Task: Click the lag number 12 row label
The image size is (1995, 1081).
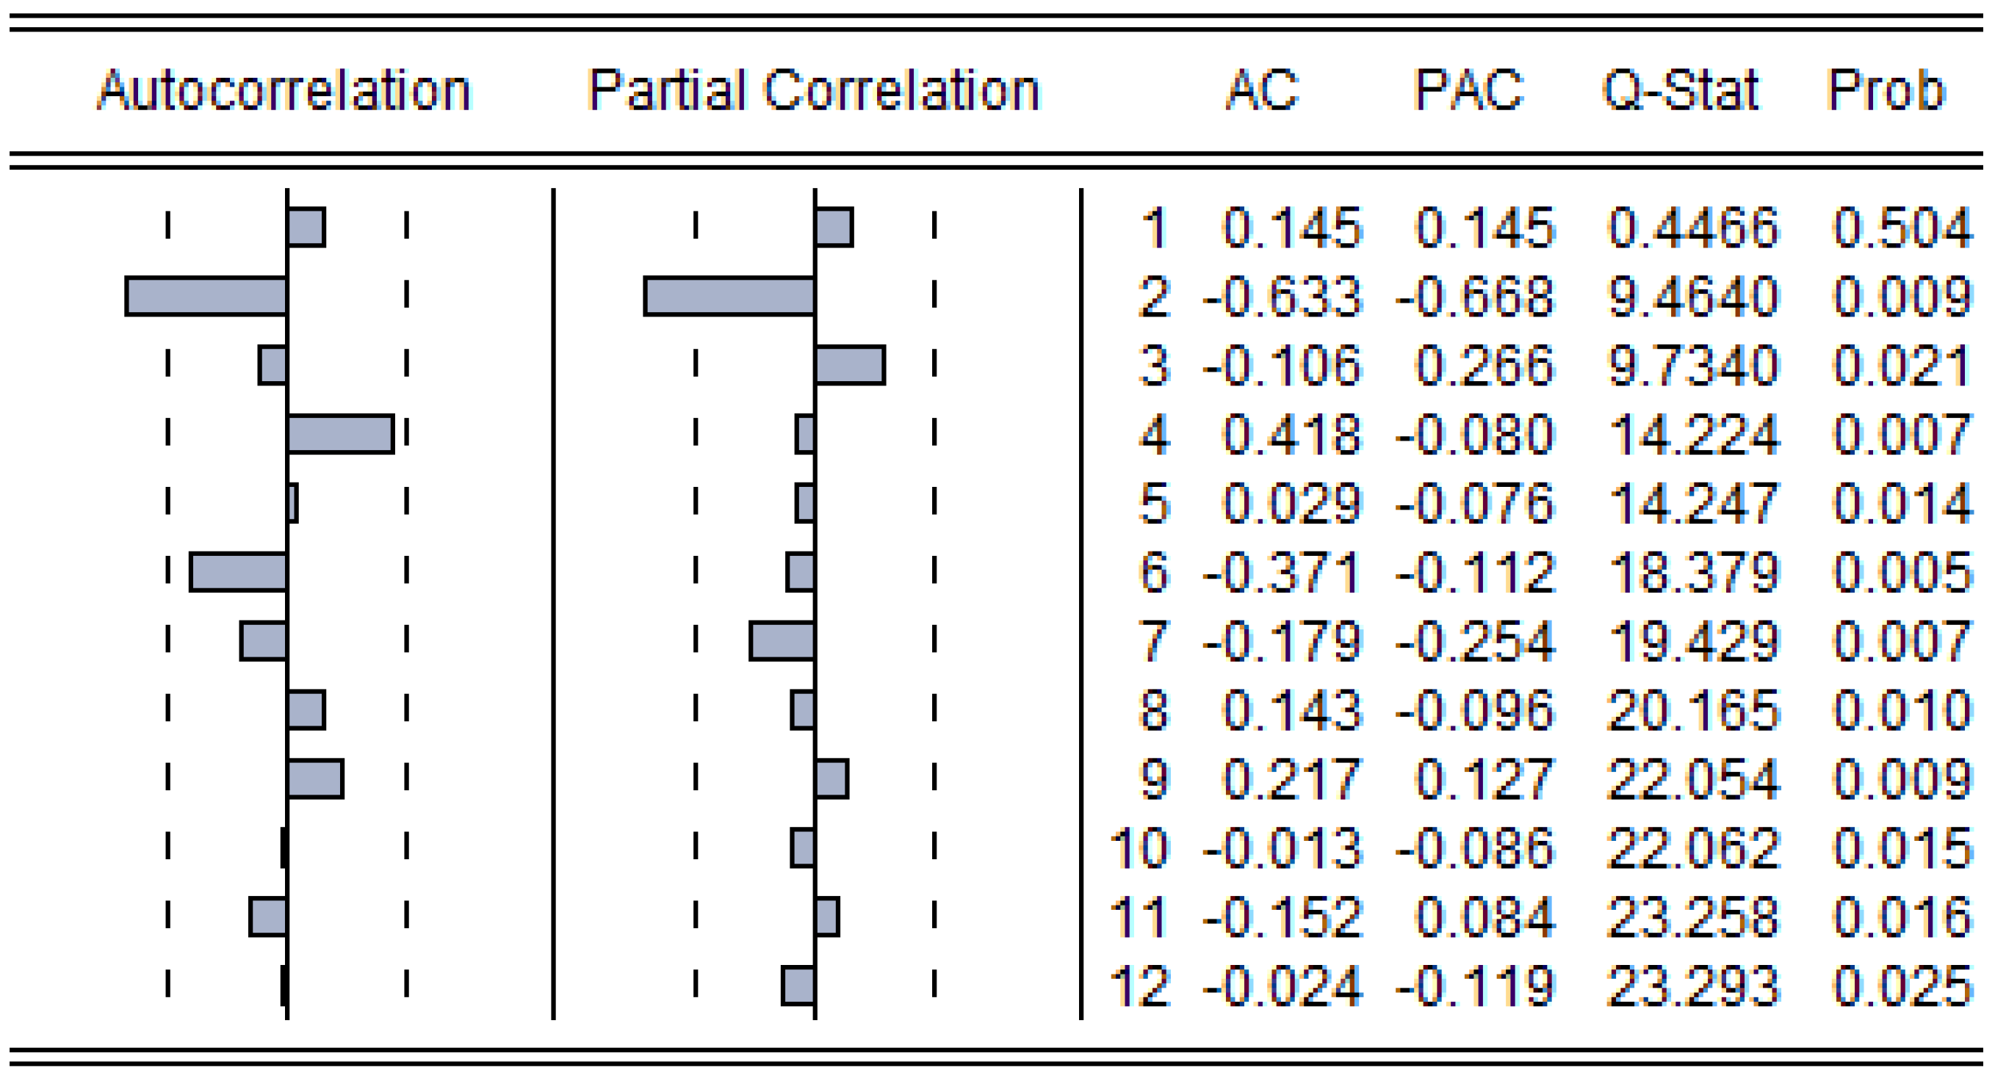Action: click(x=1139, y=986)
